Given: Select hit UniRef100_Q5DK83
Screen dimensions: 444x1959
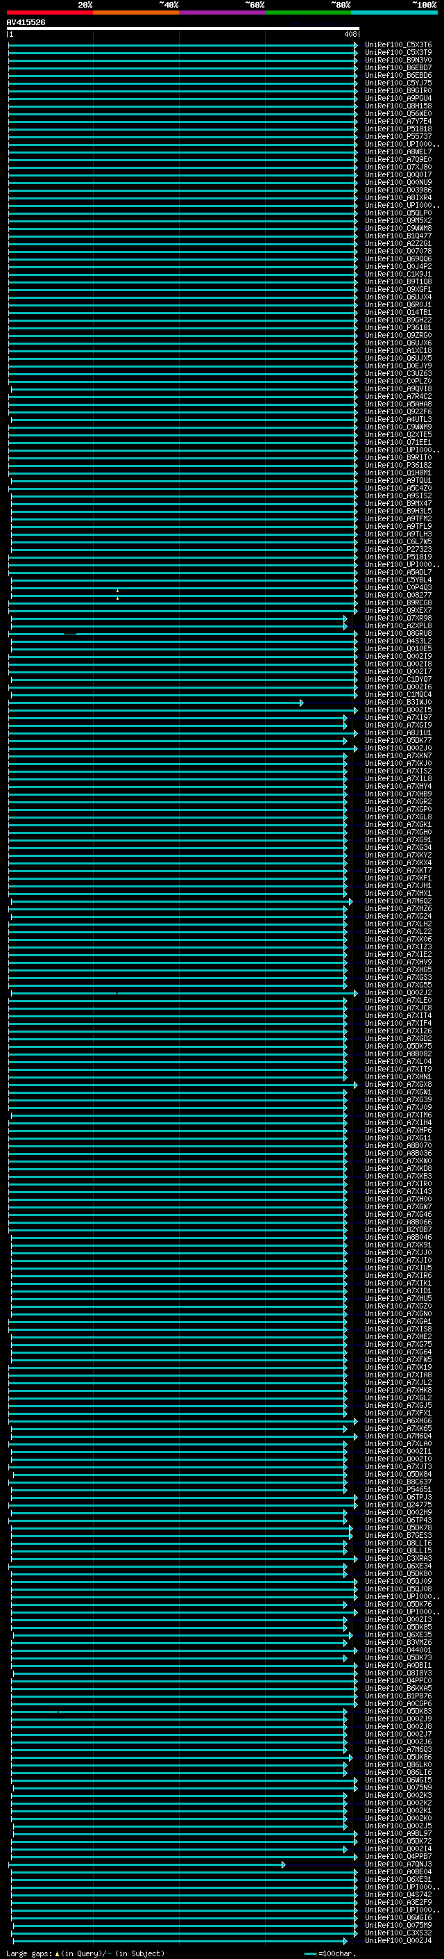Looking at the screenshot, I should (398, 1711).
